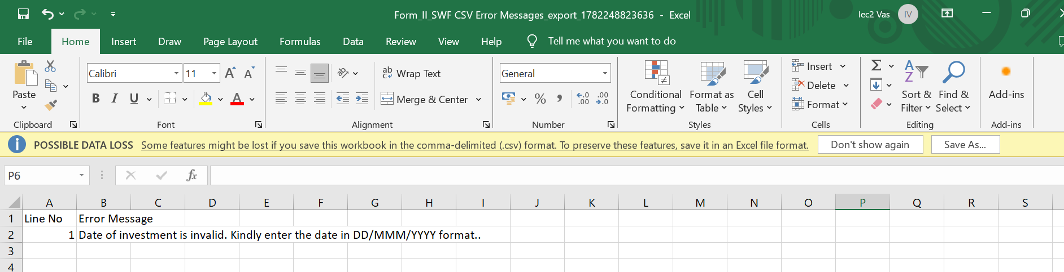Viewport: 1064px width, 272px height.
Task: Click the possible data loss message link
Action: point(474,145)
